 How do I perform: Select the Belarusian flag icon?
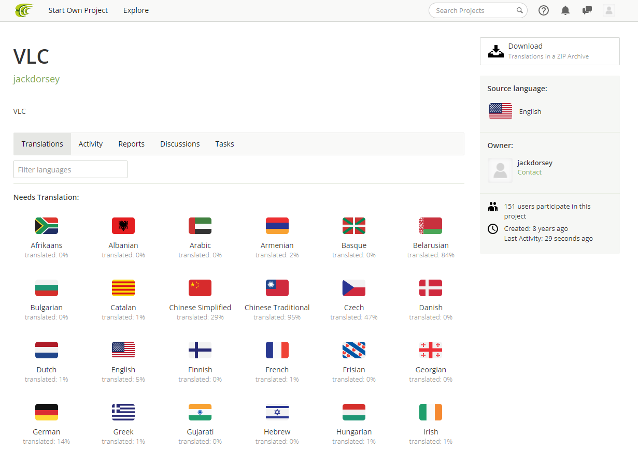[431, 226]
